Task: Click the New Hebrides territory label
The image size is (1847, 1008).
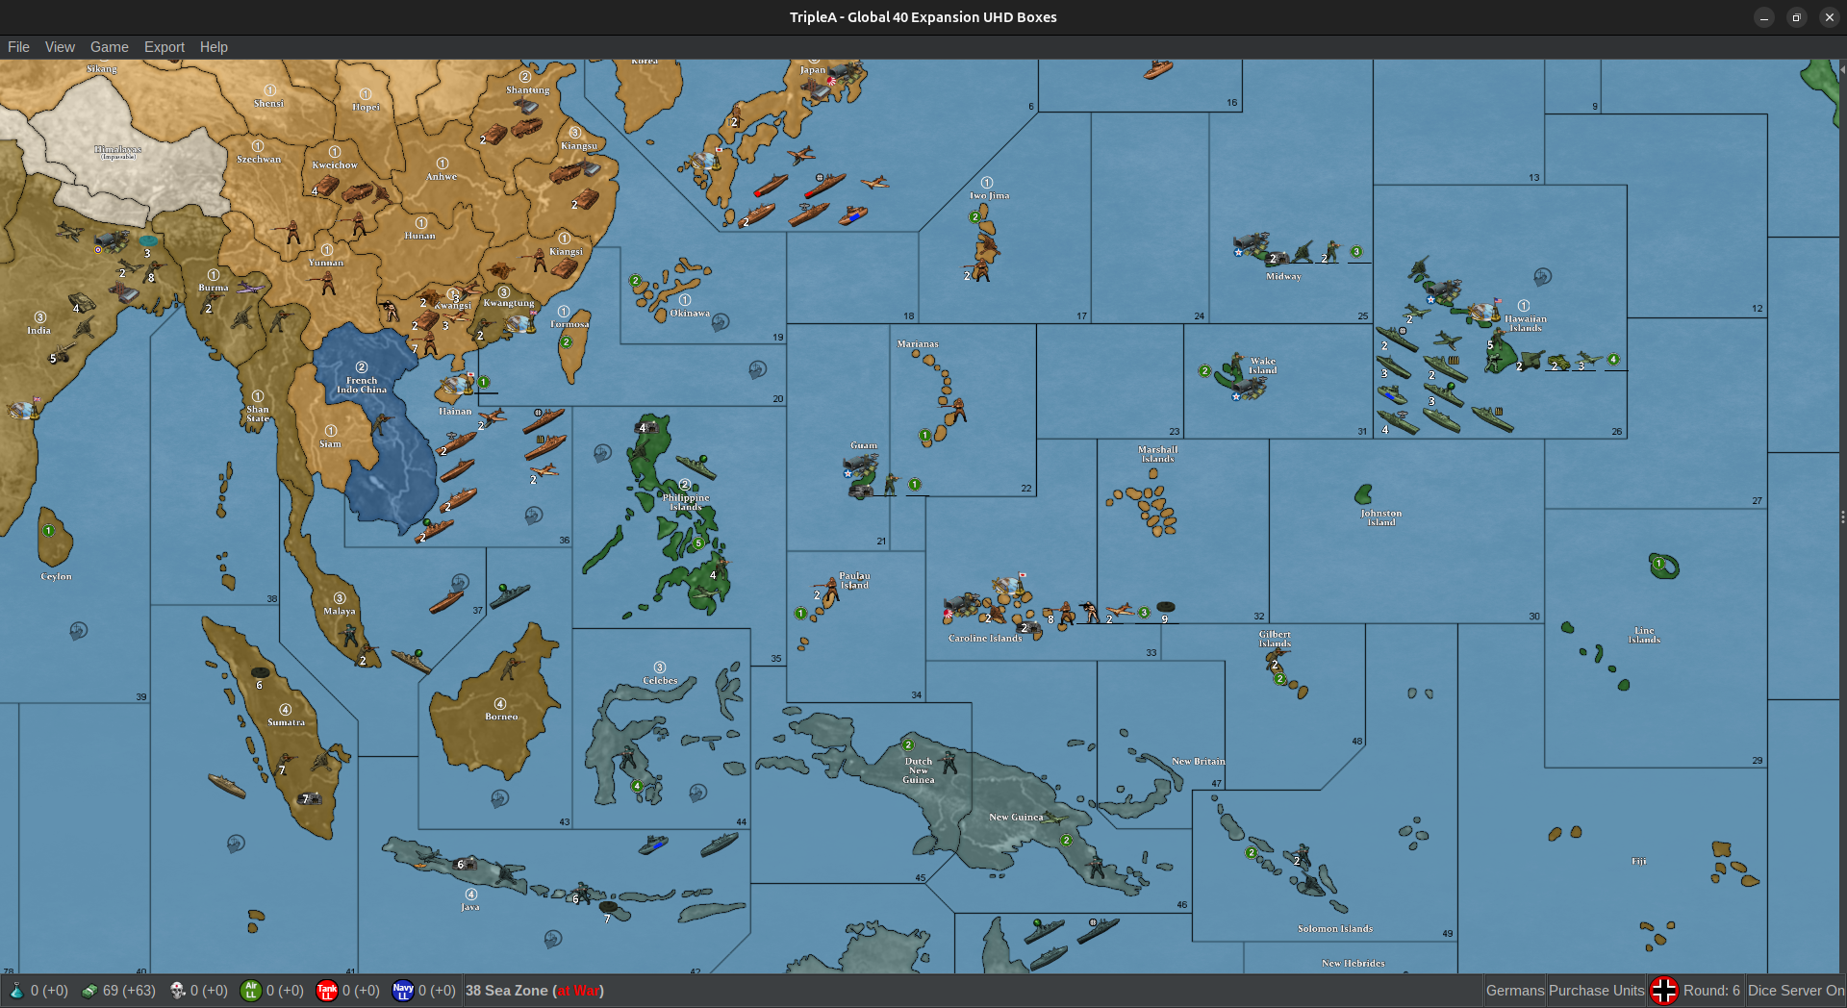Action: (x=1354, y=963)
